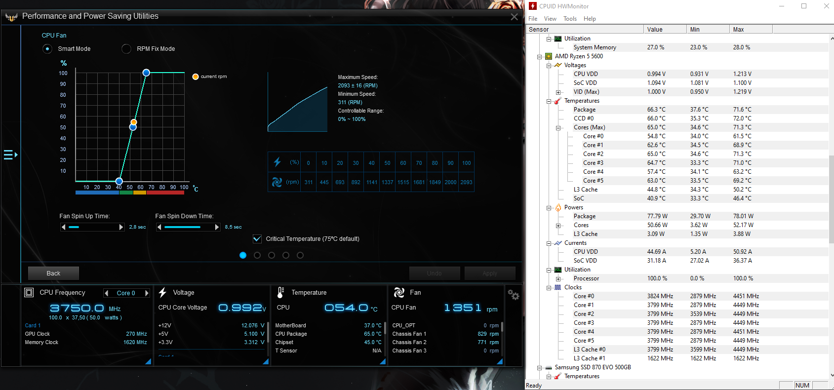Click the TUF logo in the AI Suite title bar
The width and height of the screenshot is (834, 390).
[11, 17]
